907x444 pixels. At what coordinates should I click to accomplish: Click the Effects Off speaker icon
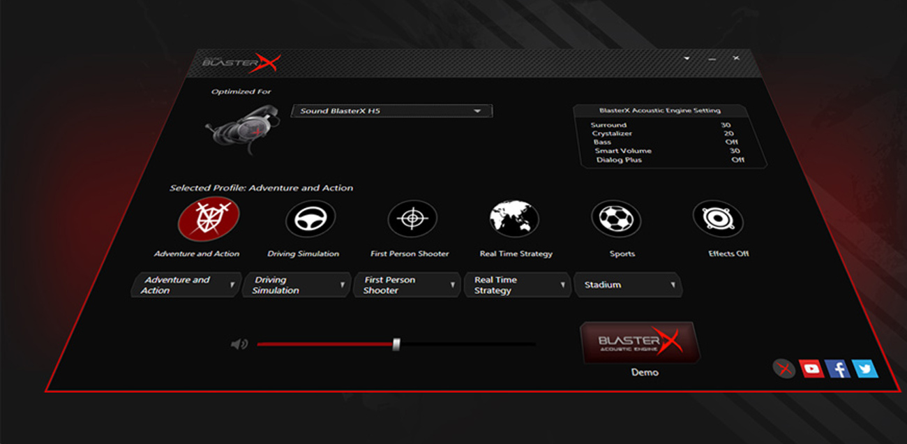[x=718, y=219]
